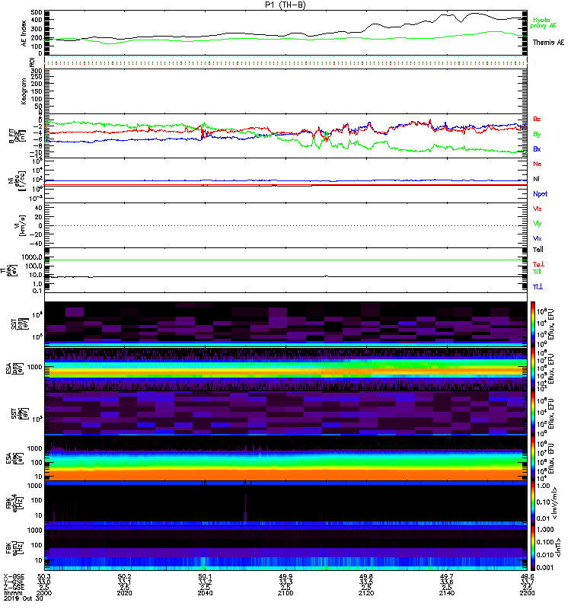Click the "FBK scm [Hz]" axis label
The width and height of the screenshot is (571, 609).
point(16,548)
